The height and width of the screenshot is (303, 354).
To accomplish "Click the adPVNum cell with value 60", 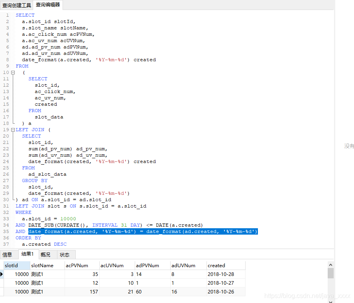I will coord(153,292).
